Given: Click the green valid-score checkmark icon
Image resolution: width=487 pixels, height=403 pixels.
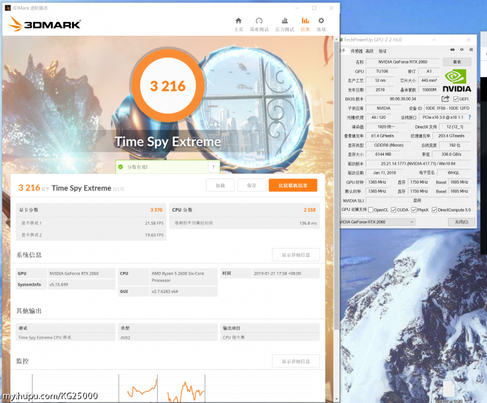Looking at the screenshot, I should click(x=121, y=167).
